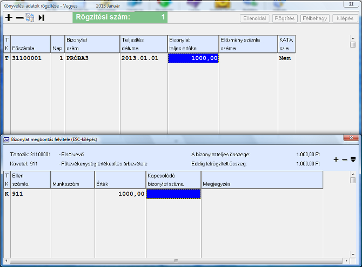Click the Bizonylat megbontás window title icon
362x267 pixels.
(6, 139)
